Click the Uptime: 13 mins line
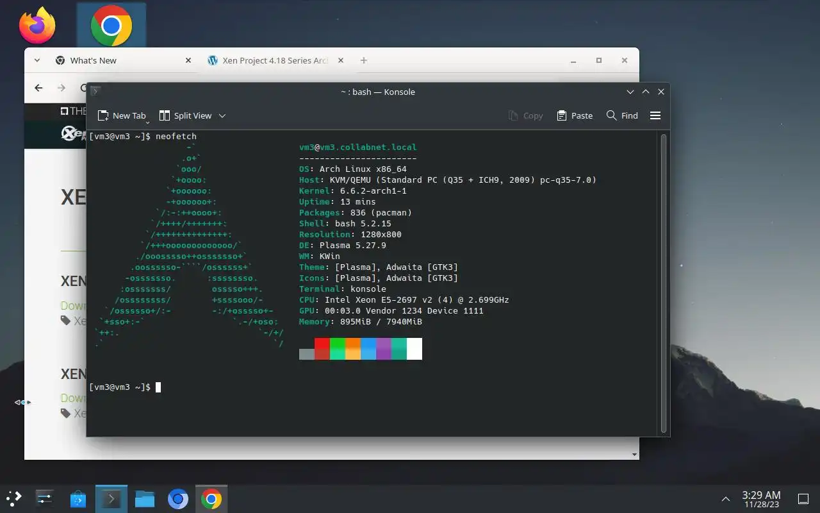The image size is (820, 513). 338,202
